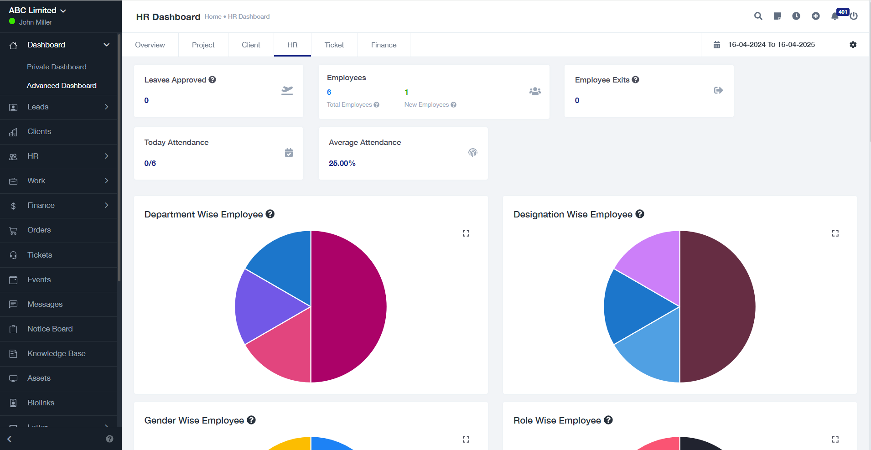Click the clock timer icon in header
The height and width of the screenshot is (450, 871).
(x=796, y=16)
